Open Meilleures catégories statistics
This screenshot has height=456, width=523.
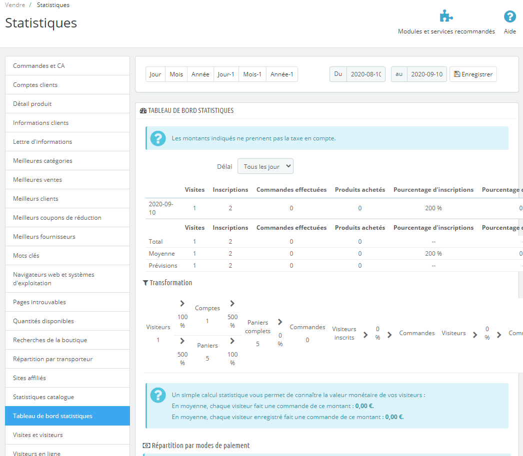pyautogui.click(x=67, y=161)
